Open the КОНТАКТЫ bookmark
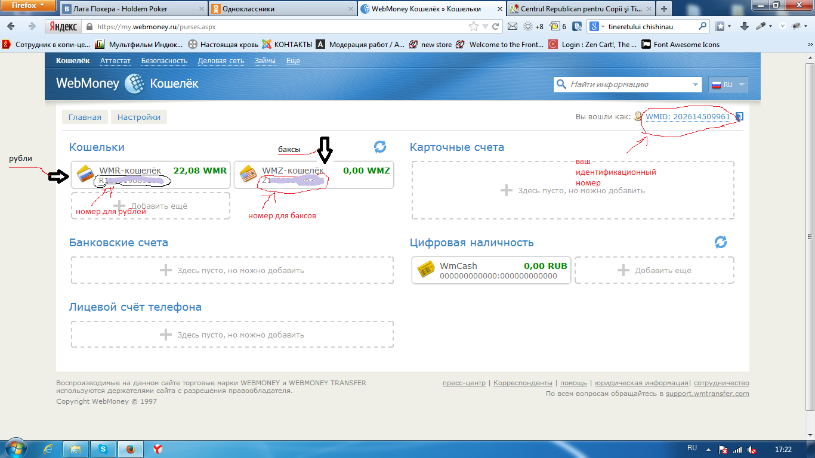Screen dimensions: 815x458 click(286, 44)
